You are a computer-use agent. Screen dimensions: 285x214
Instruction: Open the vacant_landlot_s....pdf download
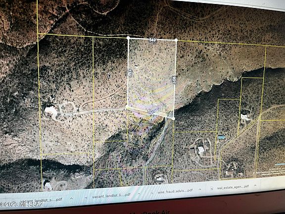click(x=41, y=200)
